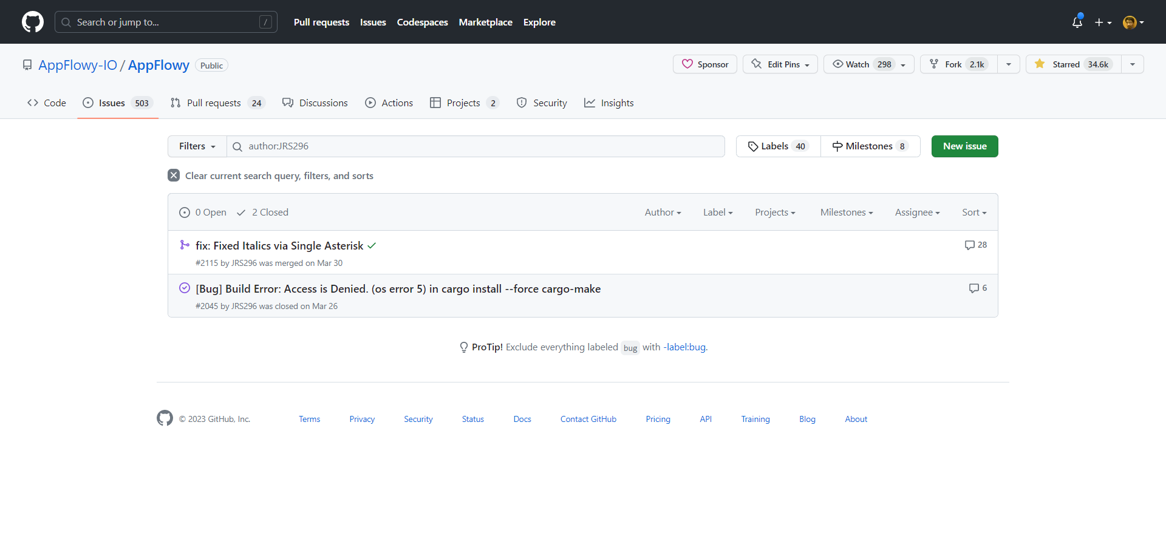The image size is (1166, 544).
Task: Click the footer GitHub logo
Action: (165, 418)
